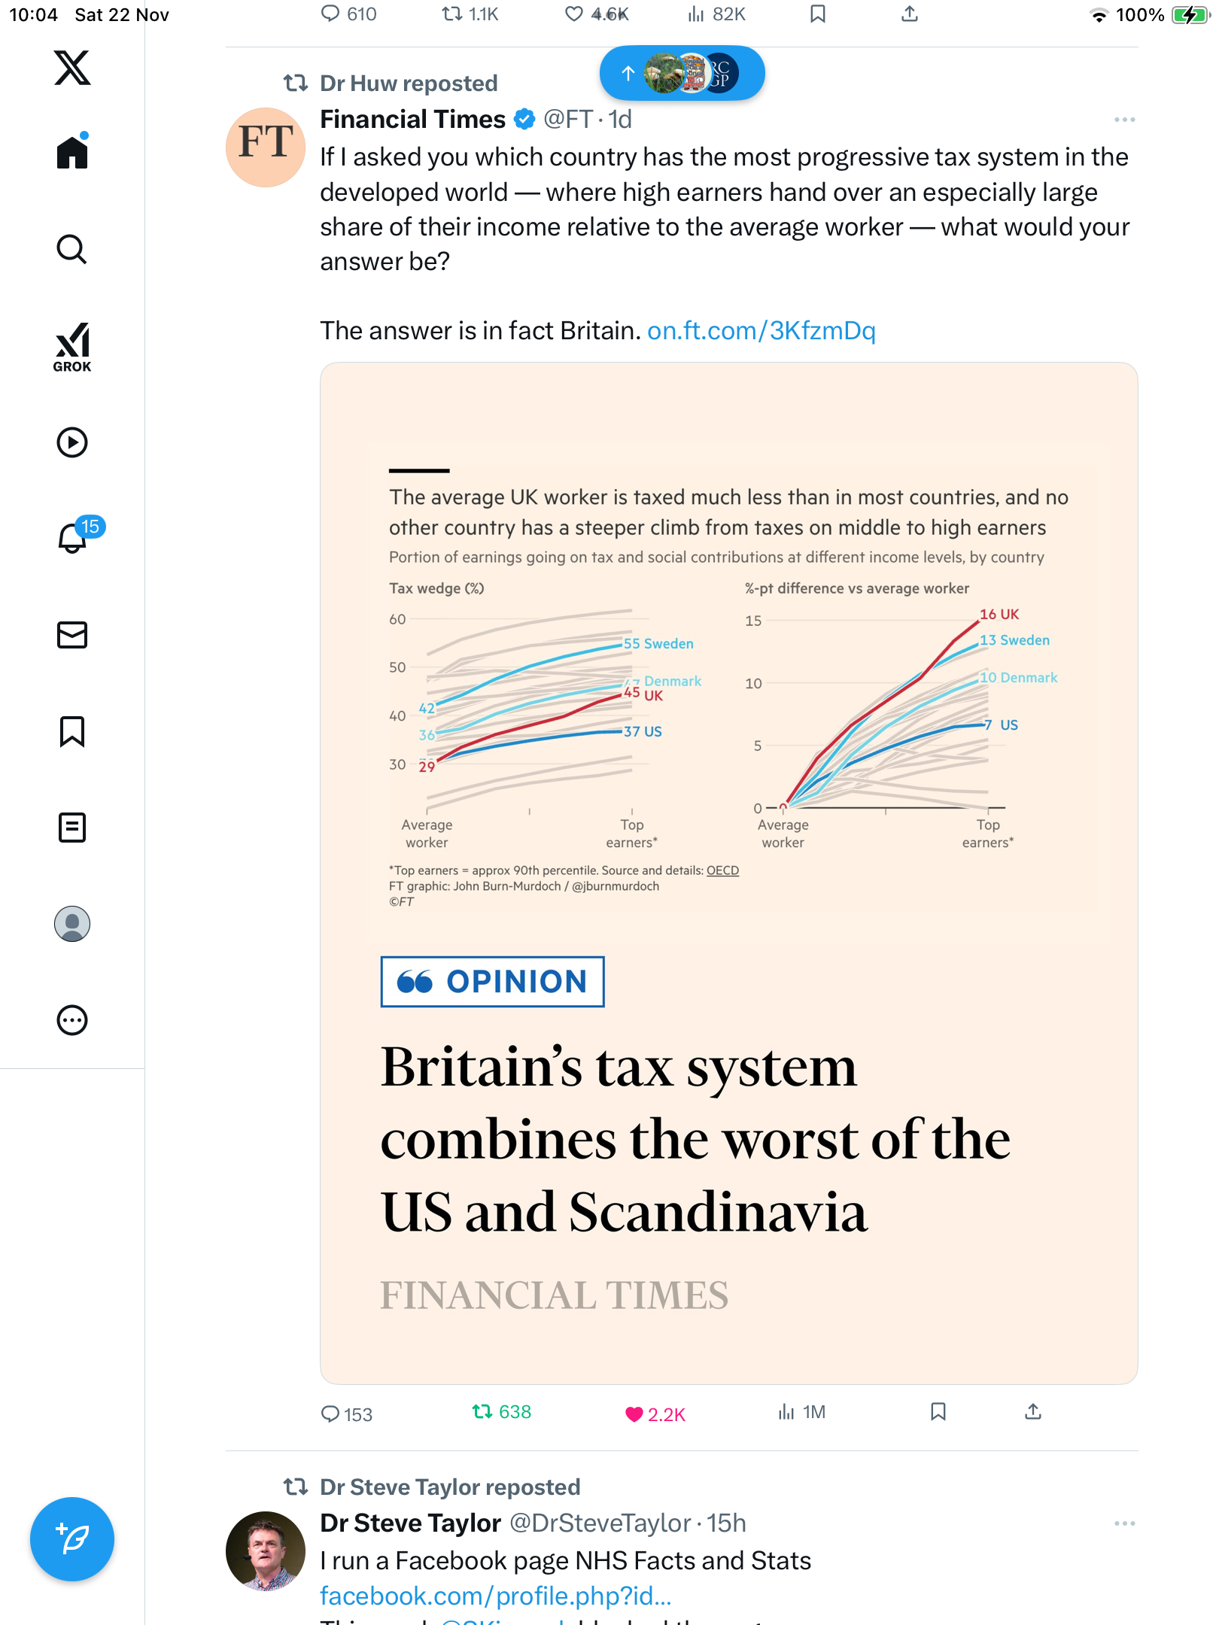1219x1625 pixels.
Task: Open Direct Messages envelope icon
Action: pos(72,635)
